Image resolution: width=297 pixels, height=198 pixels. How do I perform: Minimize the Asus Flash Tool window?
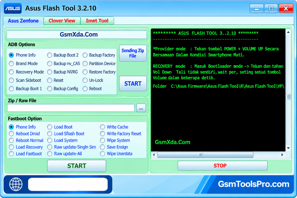[256, 8]
